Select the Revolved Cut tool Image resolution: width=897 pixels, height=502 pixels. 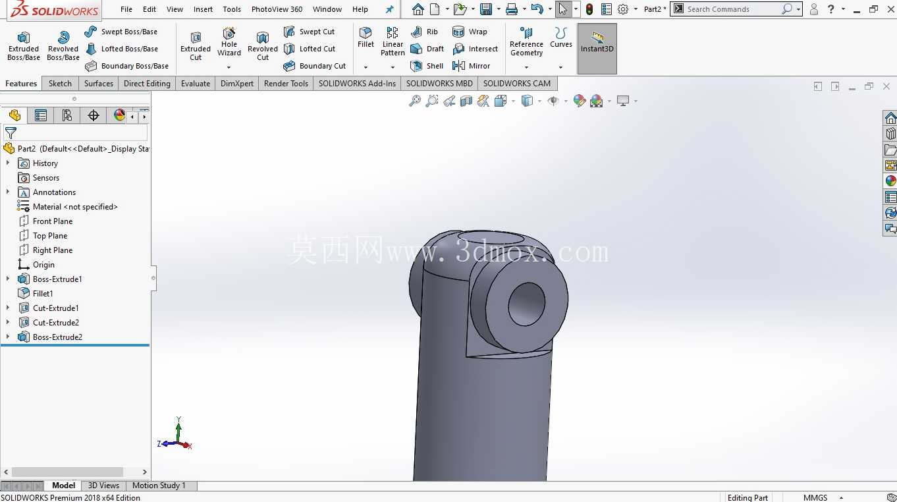(263, 46)
